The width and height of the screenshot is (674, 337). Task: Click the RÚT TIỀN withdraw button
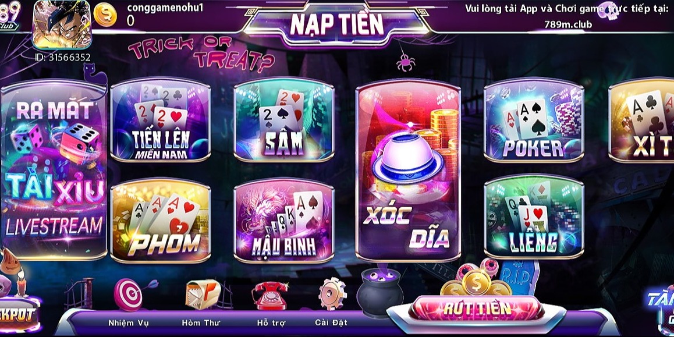coord(477,308)
